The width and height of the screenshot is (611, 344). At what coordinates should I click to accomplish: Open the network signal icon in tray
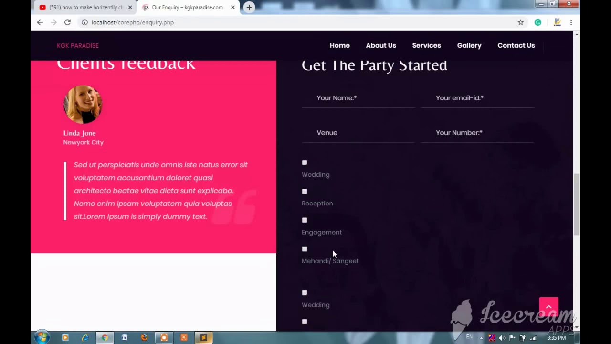click(533, 338)
